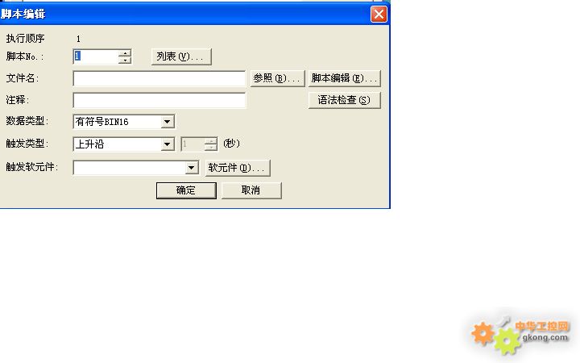Confirm with the 确定 button
Screen dimensions: 580x363
186,190
